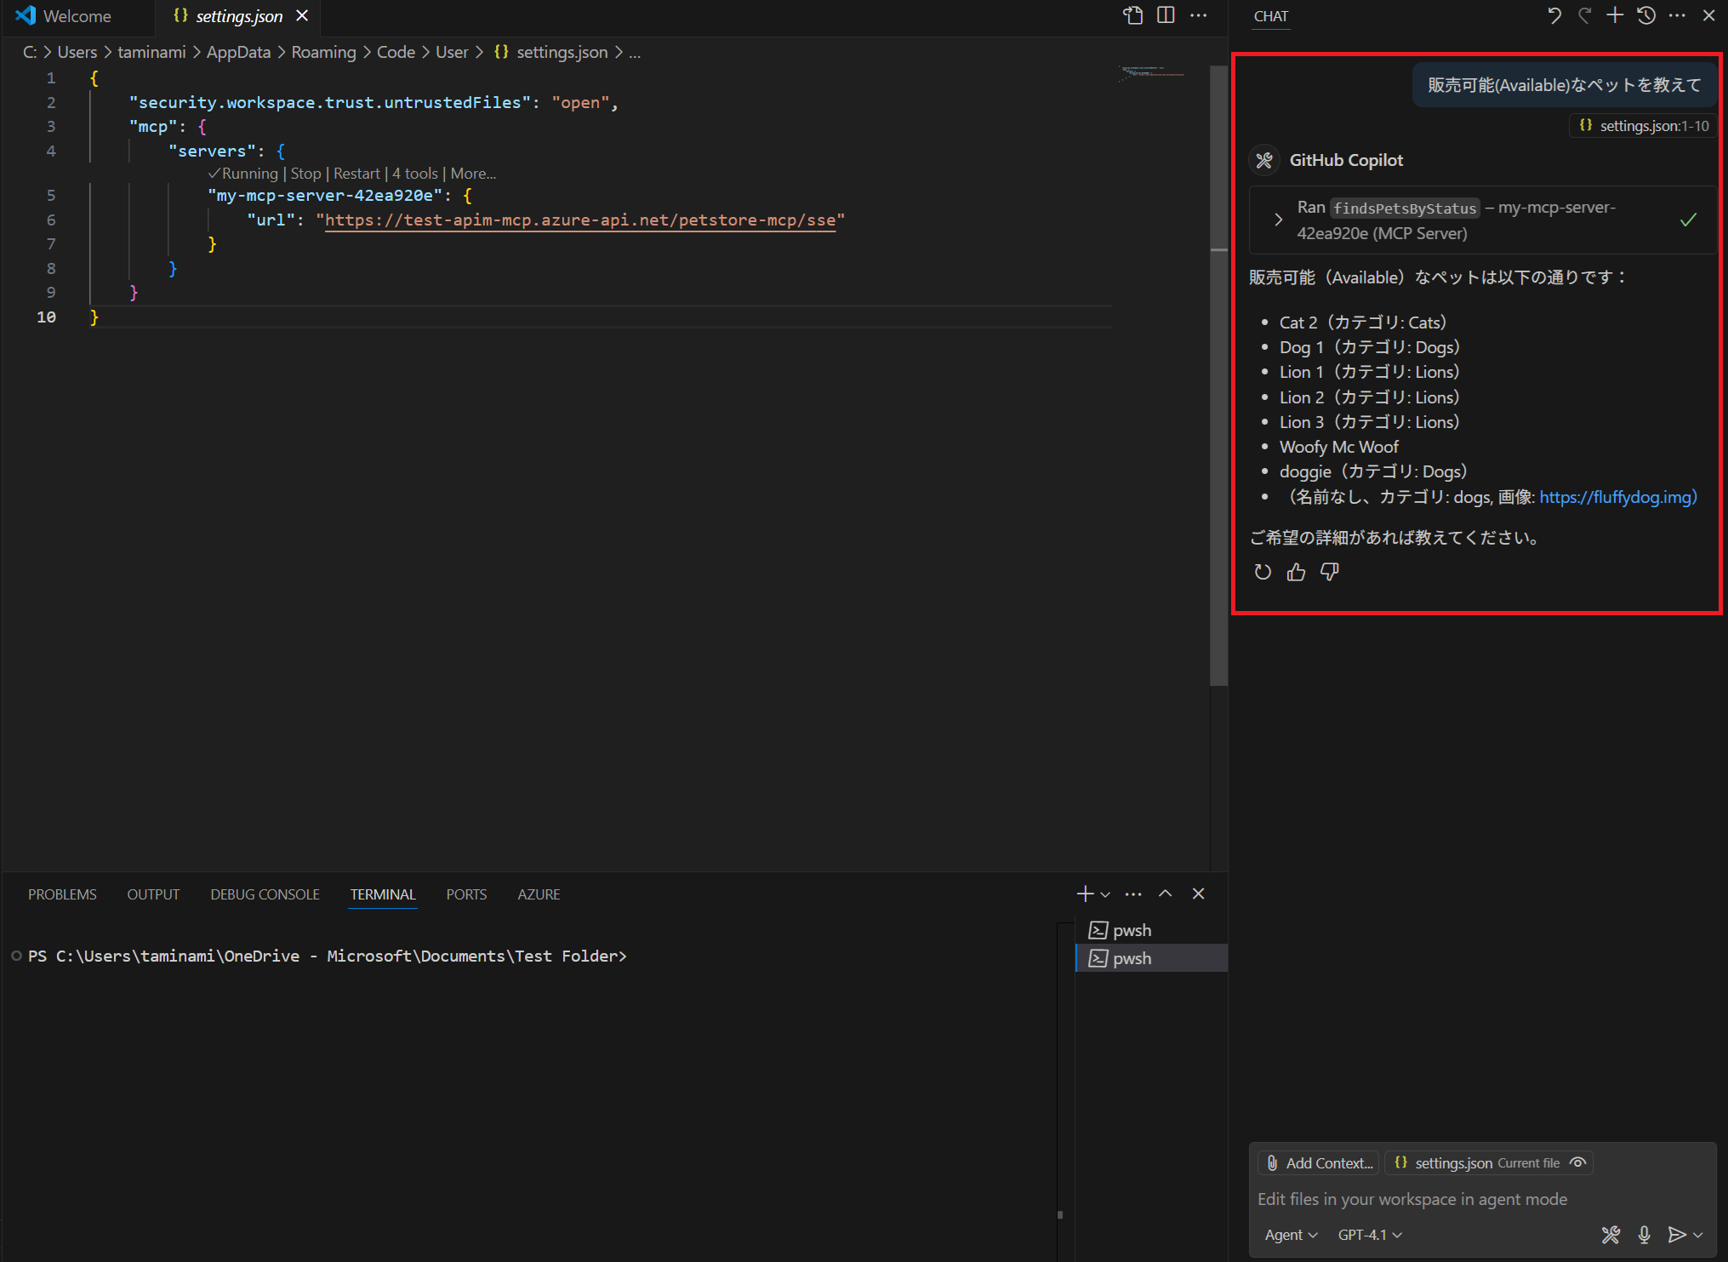Give thumbs down to Copilot response
This screenshot has width=1728, height=1262.
tap(1329, 572)
